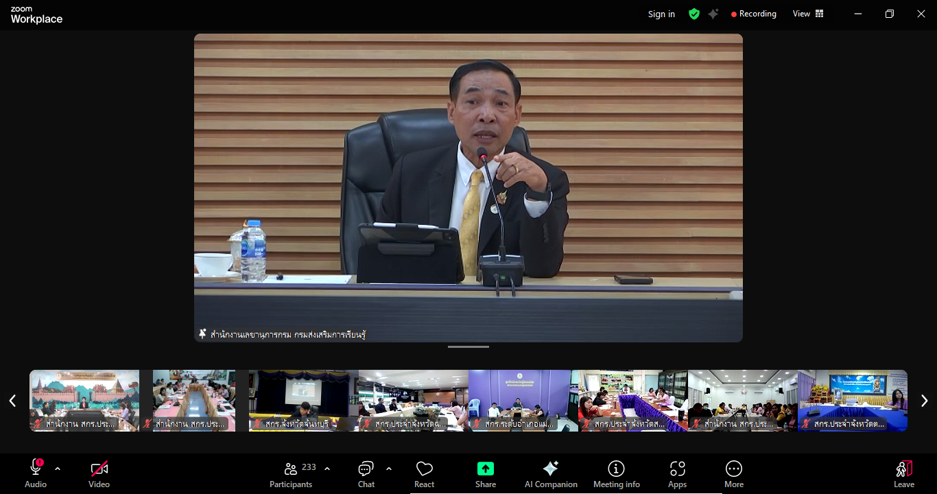Viewport: 937px width, 494px height.
Task: Click the pinned speaker name label
Action: [x=288, y=335]
